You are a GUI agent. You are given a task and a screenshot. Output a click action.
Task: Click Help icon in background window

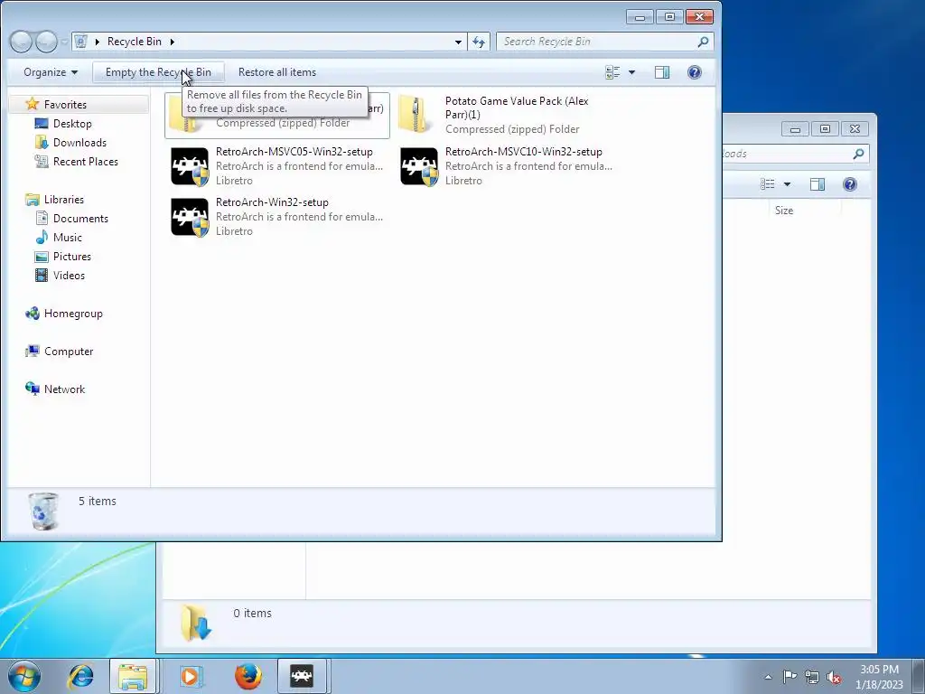click(x=849, y=184)
